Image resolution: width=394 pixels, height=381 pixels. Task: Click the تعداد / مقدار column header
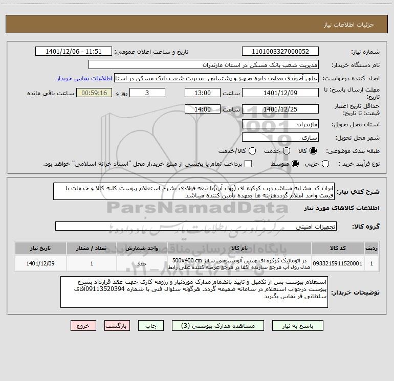[x=92, y=248]
